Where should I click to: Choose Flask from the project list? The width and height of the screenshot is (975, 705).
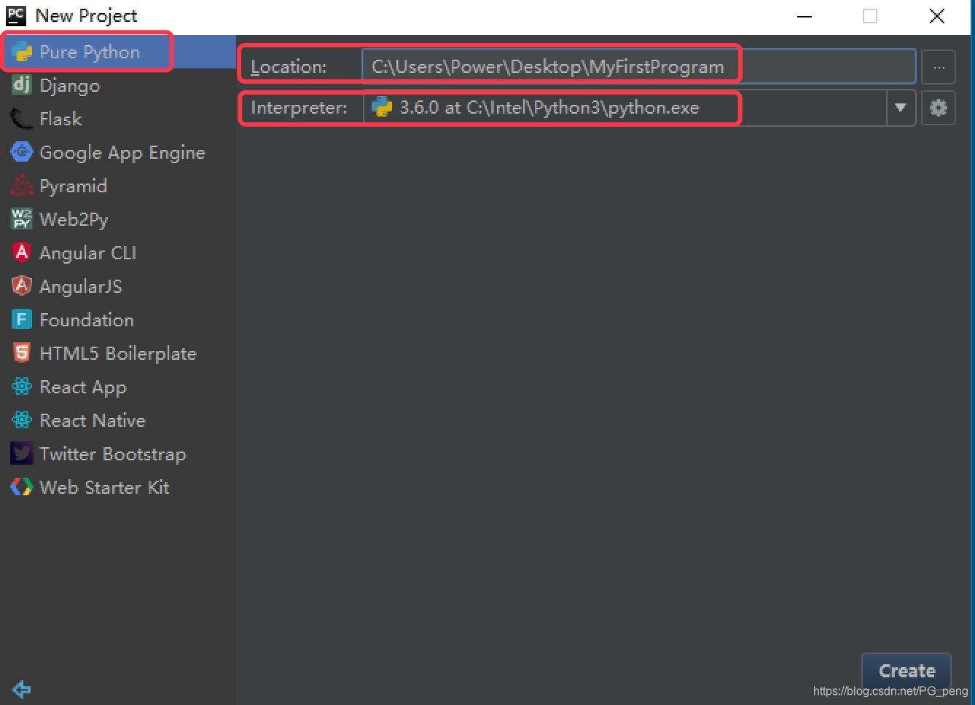[x=118, y=119]
